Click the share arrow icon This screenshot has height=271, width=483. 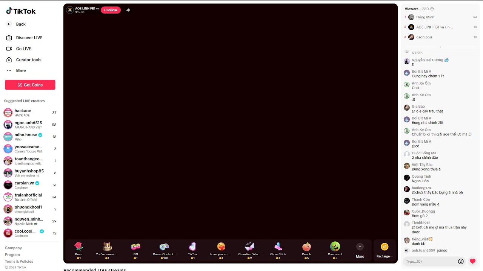pos(128,10)
